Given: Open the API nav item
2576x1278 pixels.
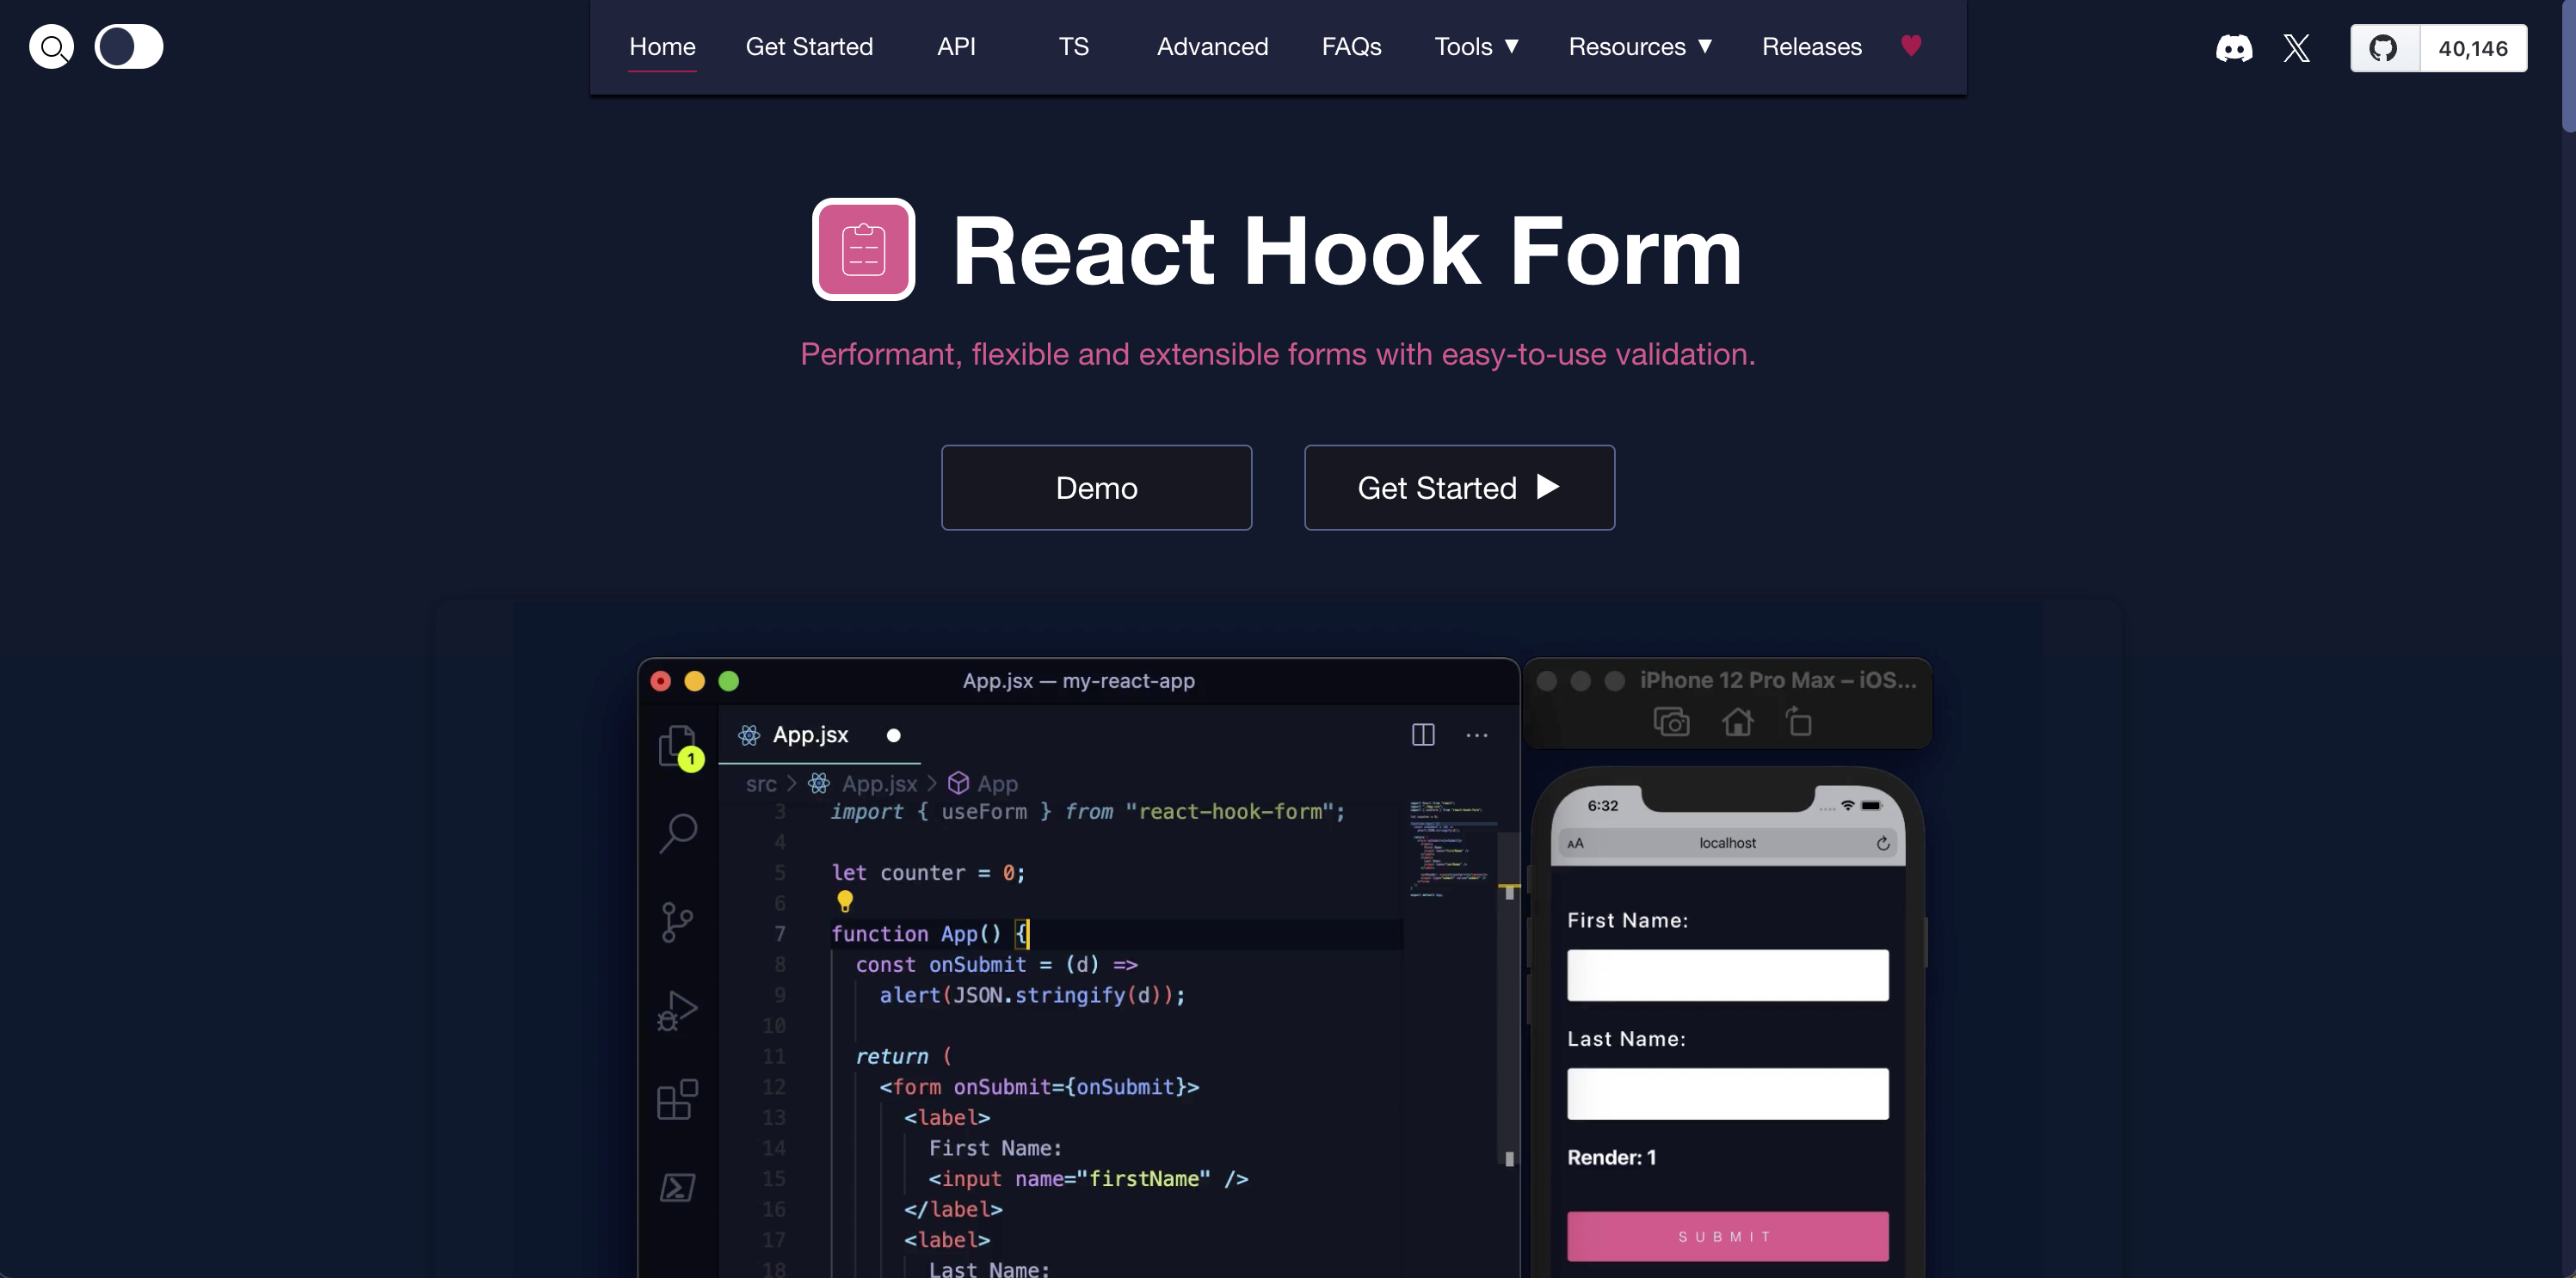Looking at the screenshot, I should pyautogui.click(x=956, y=47).
